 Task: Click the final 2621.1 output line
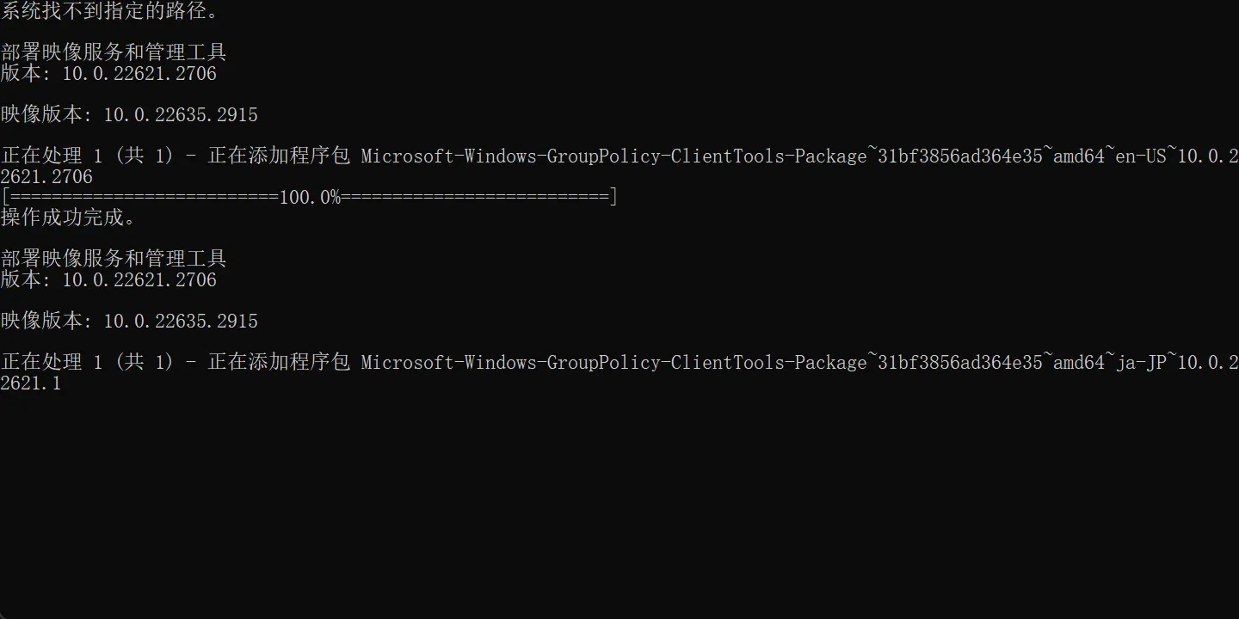click(x=31, y=383)
